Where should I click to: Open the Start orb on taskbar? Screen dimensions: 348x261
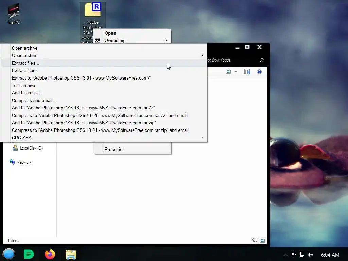click(9, 254)
